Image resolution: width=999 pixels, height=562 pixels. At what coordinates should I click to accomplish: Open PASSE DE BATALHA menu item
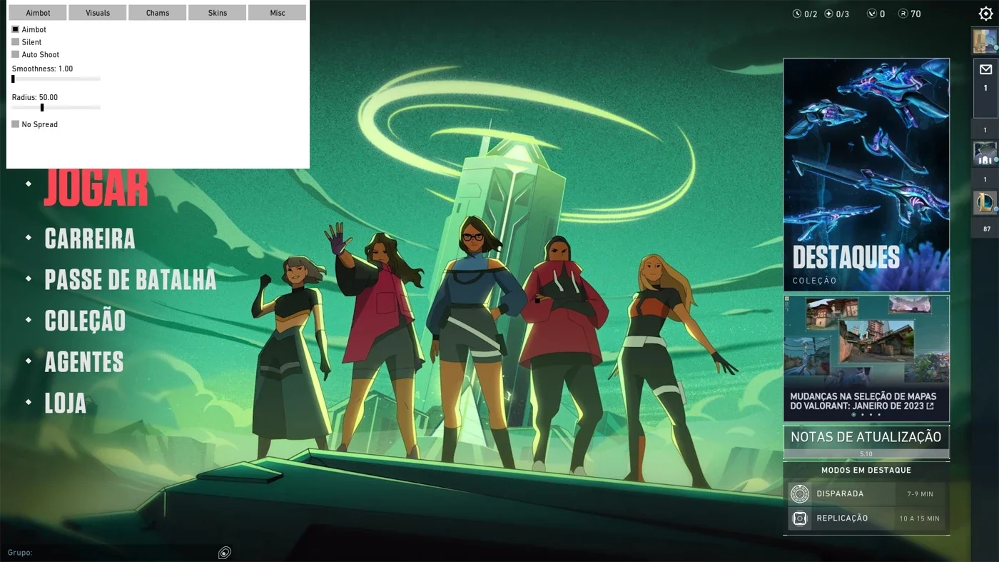click(x=131, y=279)
